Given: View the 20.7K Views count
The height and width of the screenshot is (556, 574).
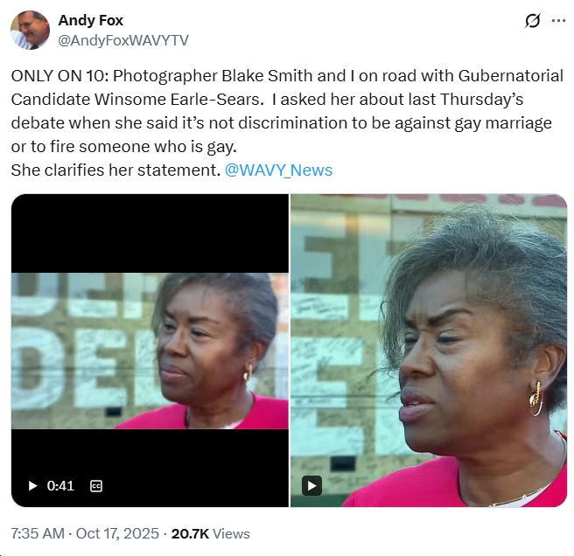Looking at the screenshot, I should tap(211, 533).
